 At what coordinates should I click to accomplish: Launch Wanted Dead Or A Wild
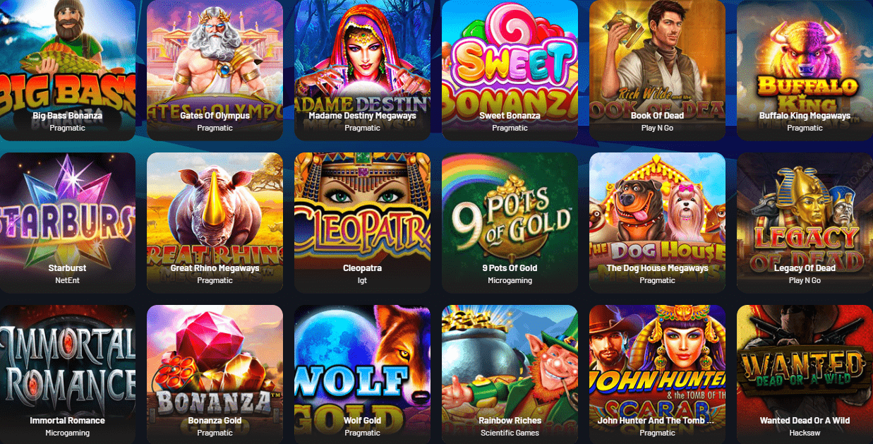805,374
